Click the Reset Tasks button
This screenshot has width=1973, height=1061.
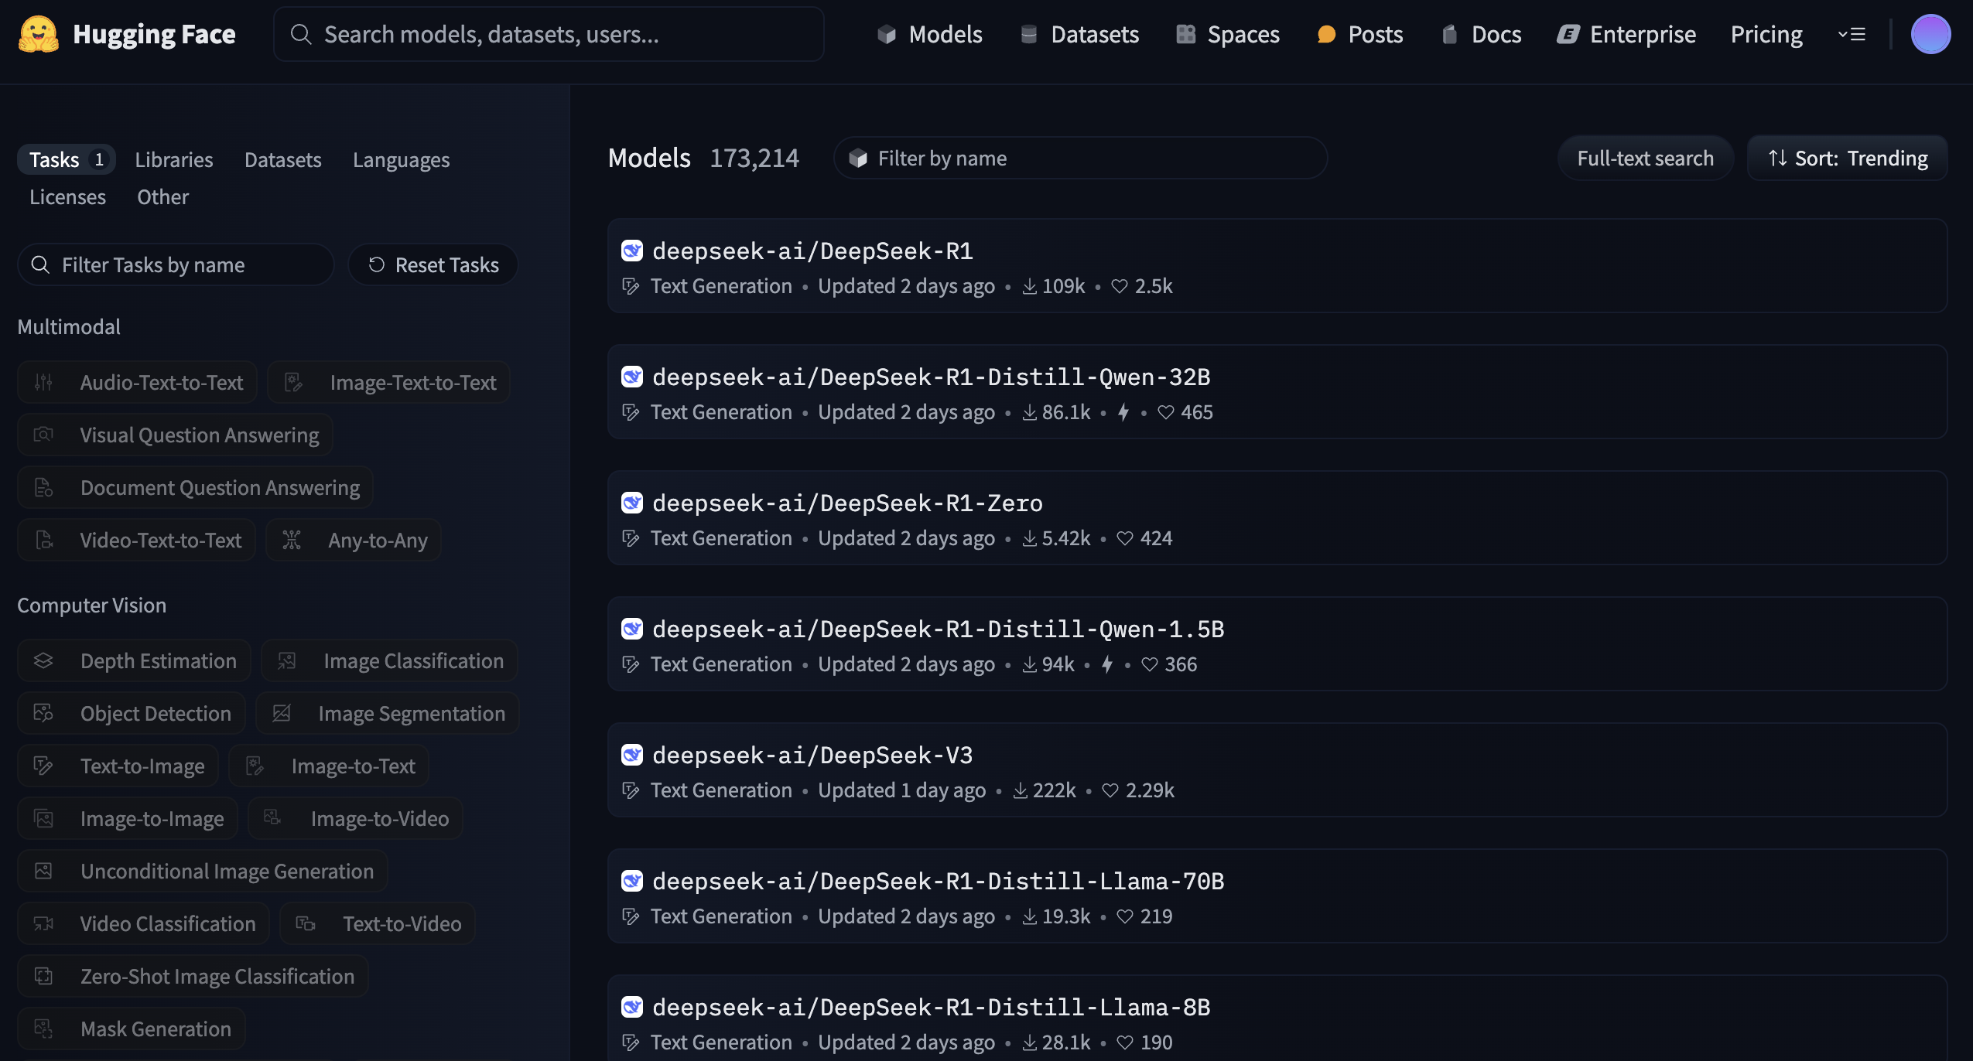433,264
